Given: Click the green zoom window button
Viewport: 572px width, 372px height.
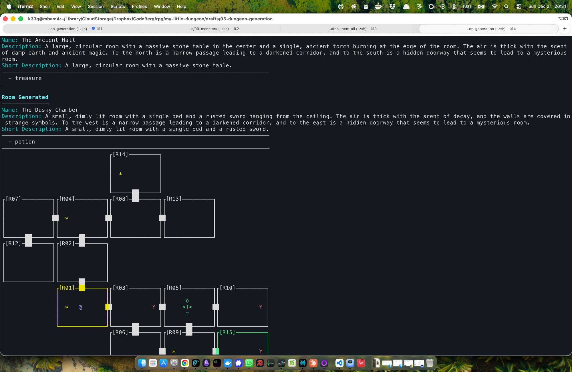Looking at the screenshot, I should [21, 19].
